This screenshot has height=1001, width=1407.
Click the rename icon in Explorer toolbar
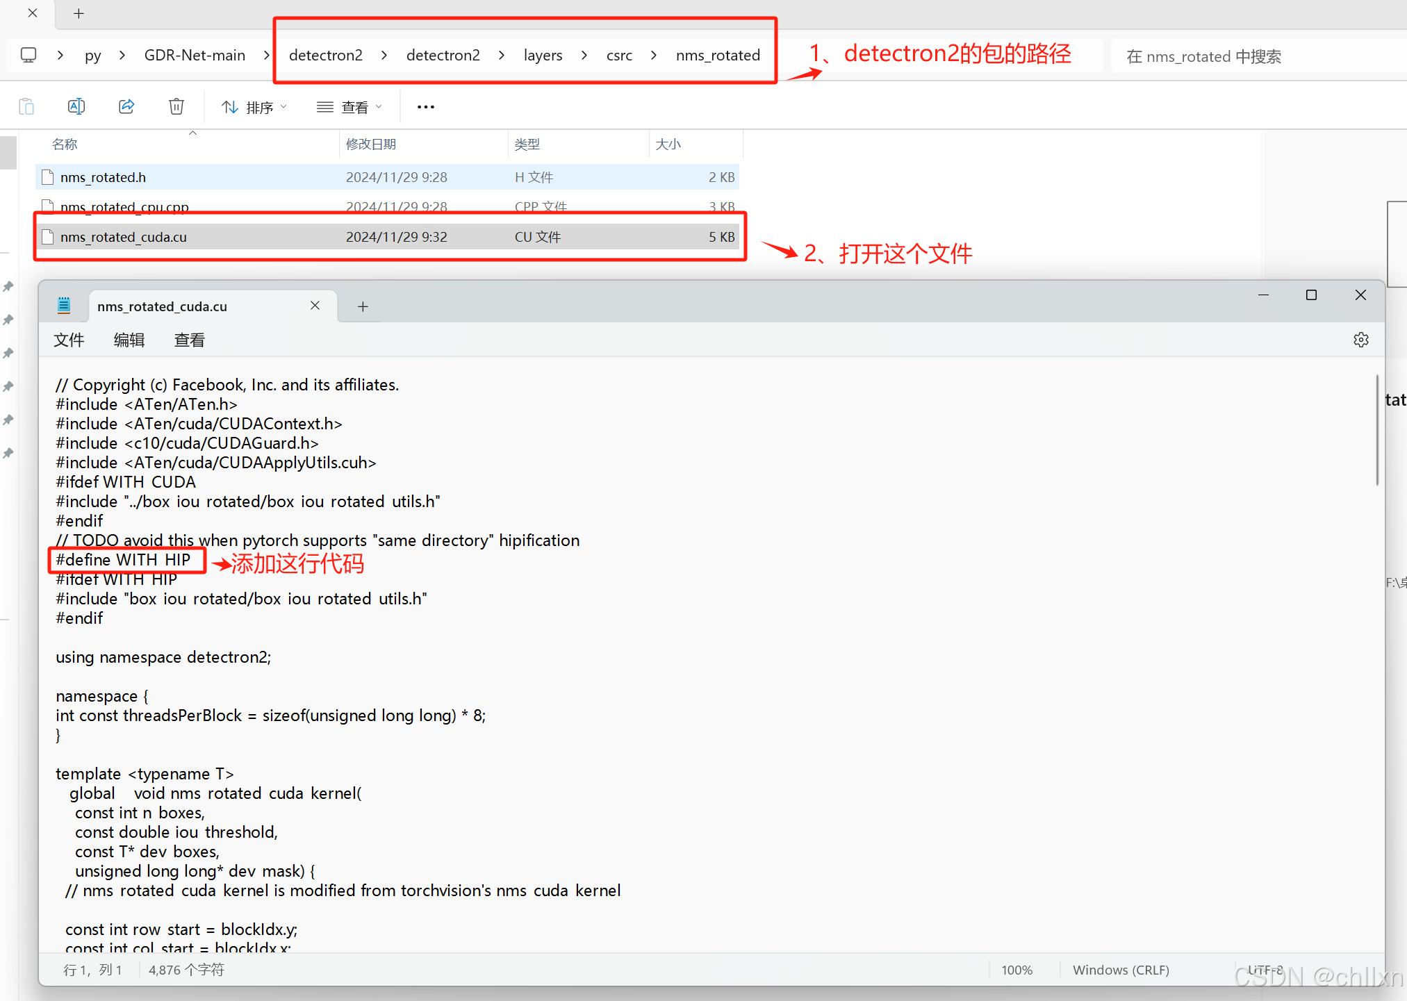coord(76,106)
